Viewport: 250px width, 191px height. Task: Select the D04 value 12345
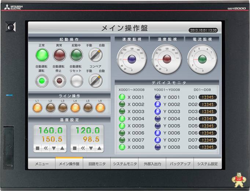pos(208,119)
